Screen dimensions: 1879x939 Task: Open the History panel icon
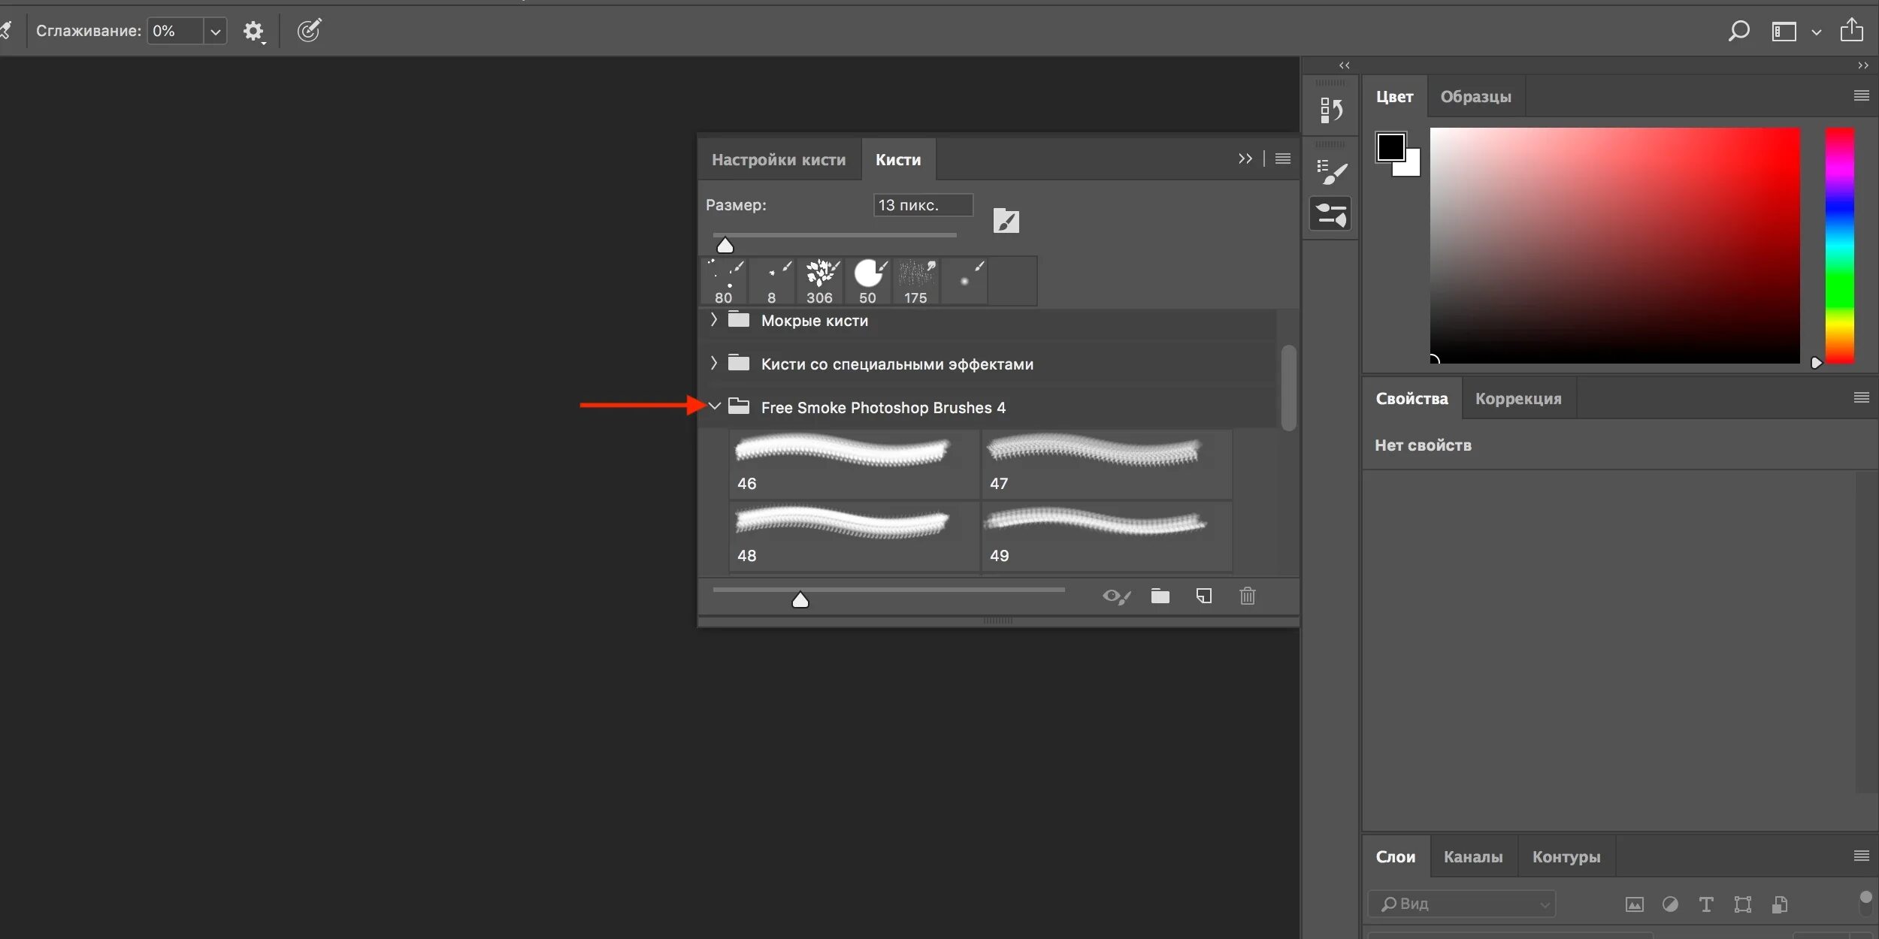(x=1331, y=110)
